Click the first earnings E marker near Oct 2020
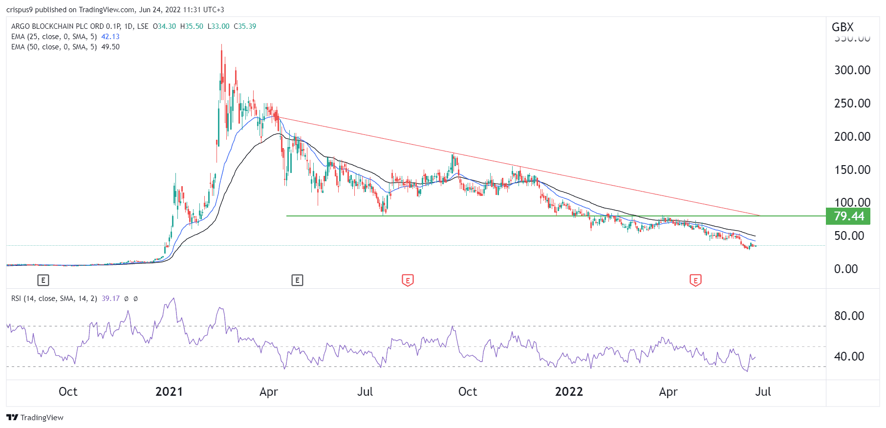This screenshot has height=428, width=886. coord(43,280)
